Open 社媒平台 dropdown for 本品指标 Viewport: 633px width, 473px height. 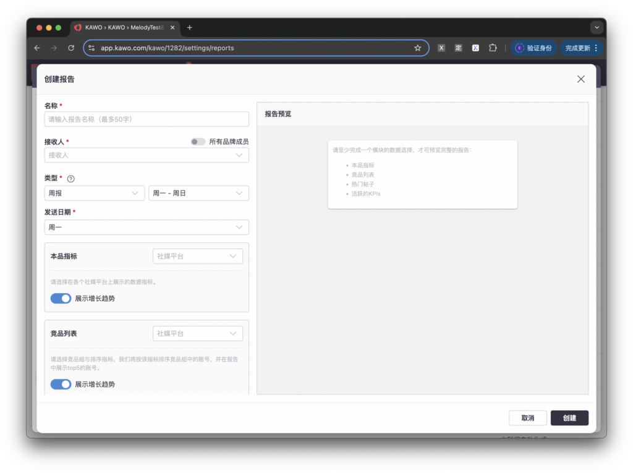coord(197,256)
